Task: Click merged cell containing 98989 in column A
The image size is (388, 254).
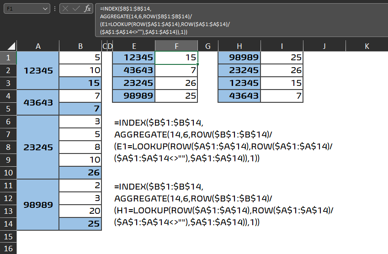Action: (x=38, y=205)
